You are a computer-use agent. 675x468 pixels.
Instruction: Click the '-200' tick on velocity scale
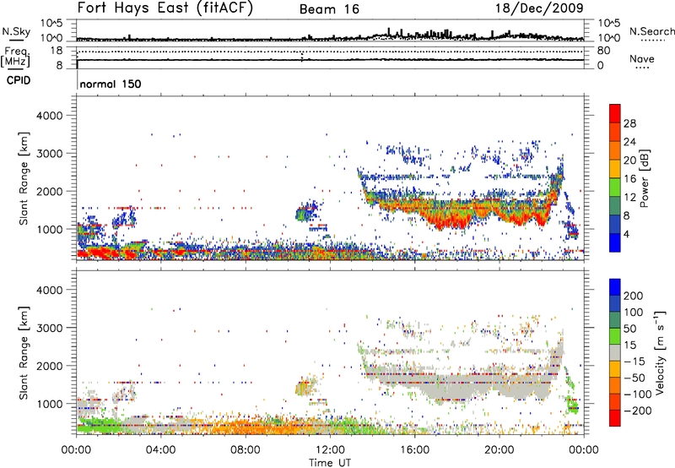[x=638, y=411]
